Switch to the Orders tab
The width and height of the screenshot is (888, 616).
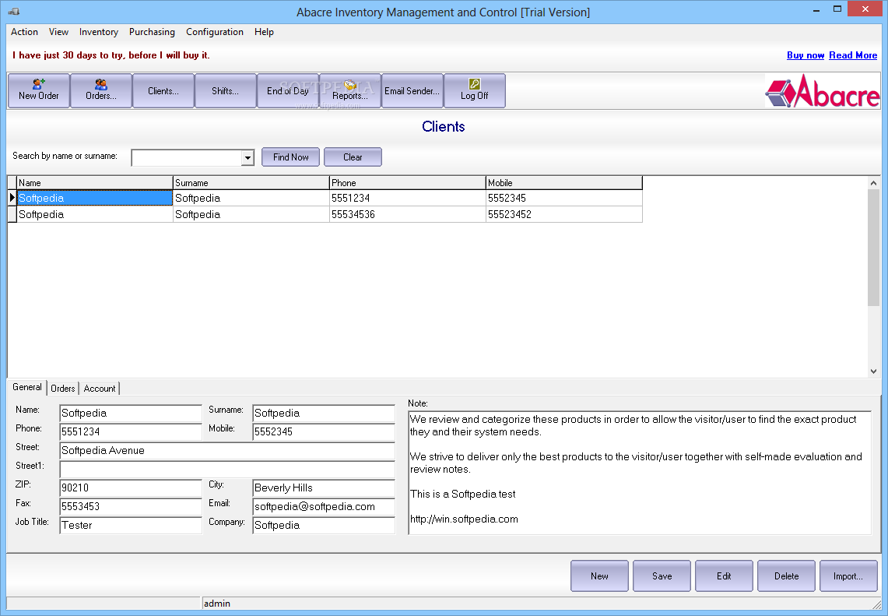63,388
